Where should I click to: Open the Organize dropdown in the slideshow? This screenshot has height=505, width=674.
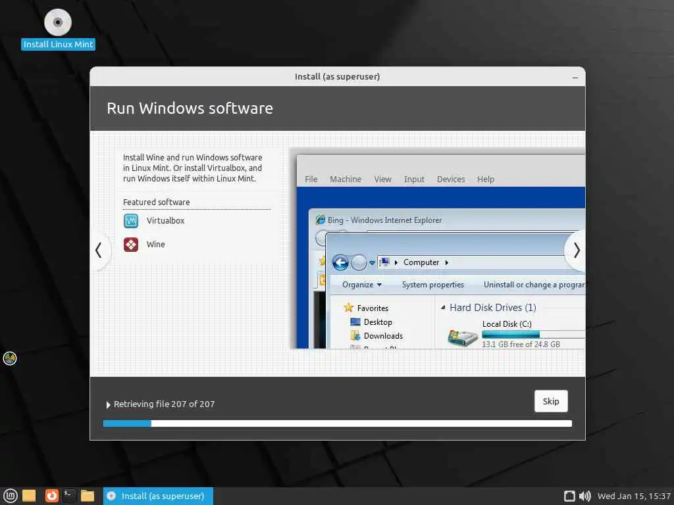click(x=362, y=285)
